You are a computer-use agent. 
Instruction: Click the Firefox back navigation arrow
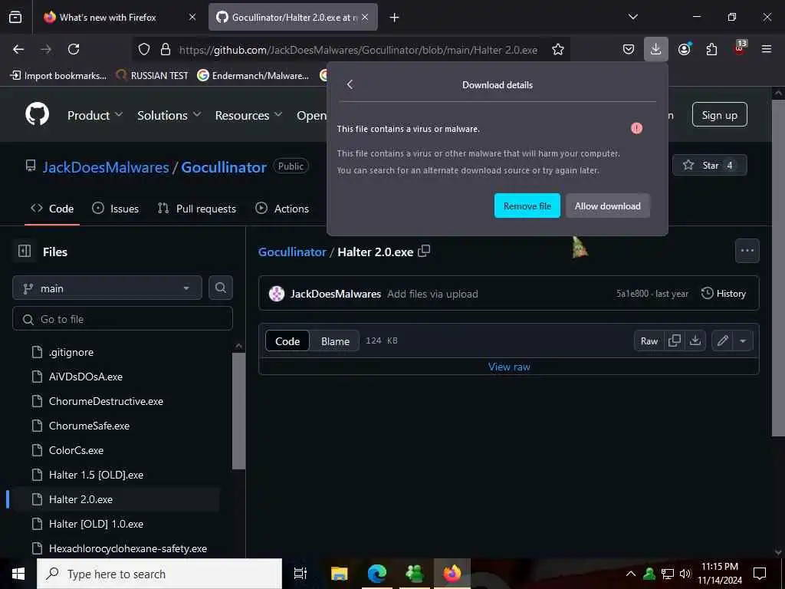click(18, 49)
